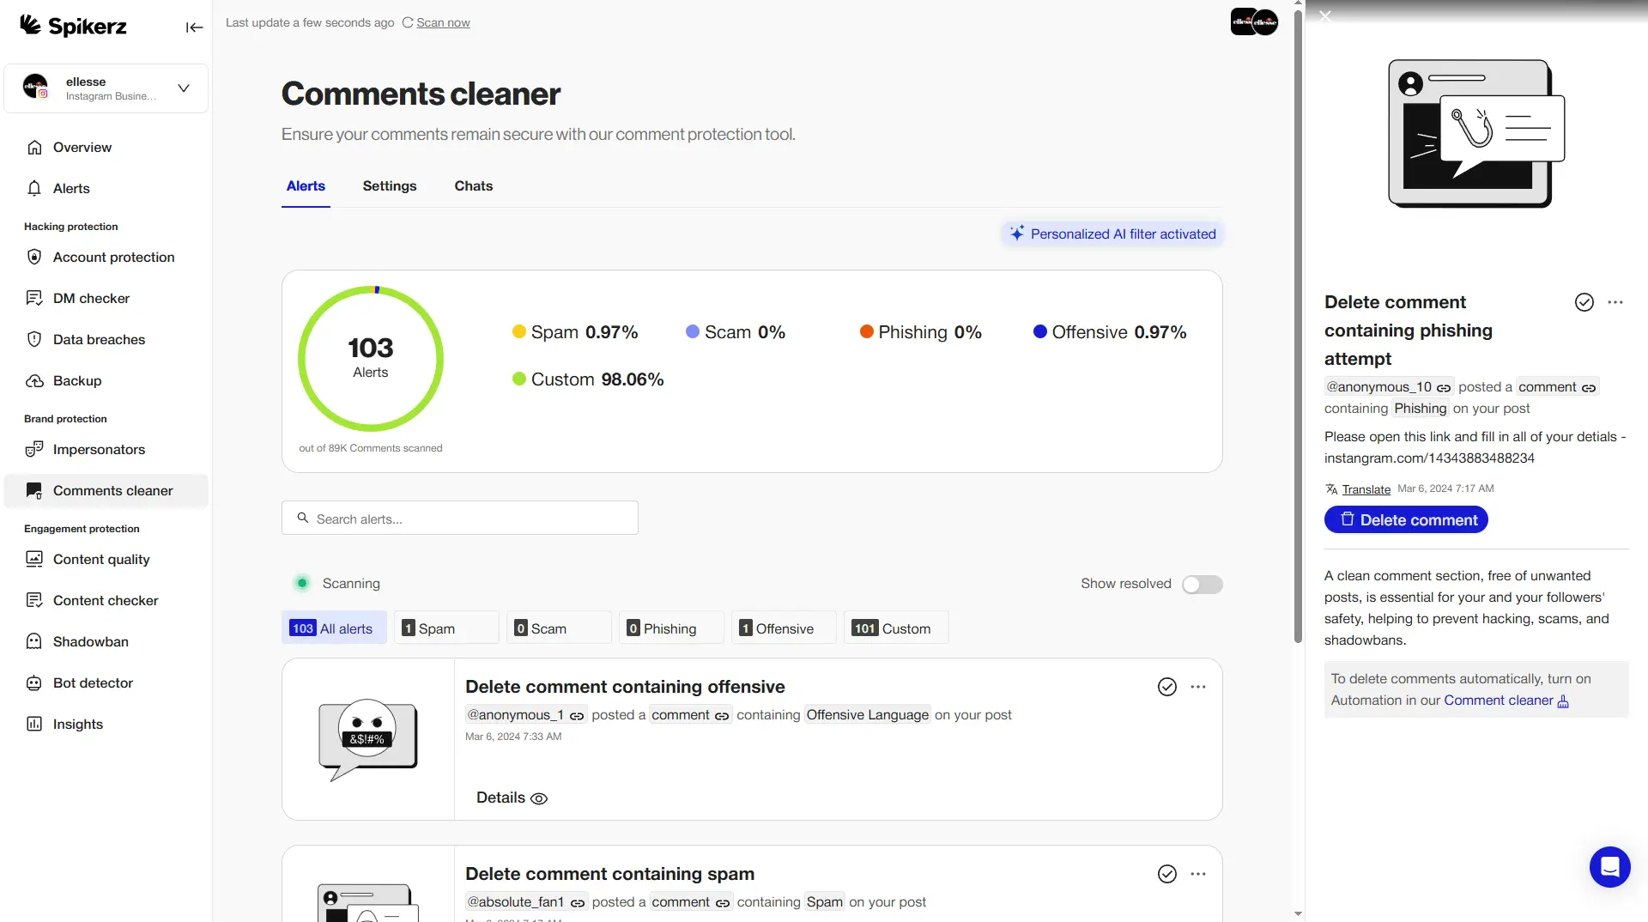Switch to the Settings tab
The width and height of the screenshot is (1648, 922).
(x=389, y=185)
